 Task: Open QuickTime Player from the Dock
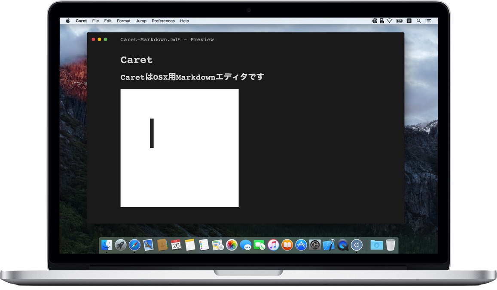pos(343,245)
